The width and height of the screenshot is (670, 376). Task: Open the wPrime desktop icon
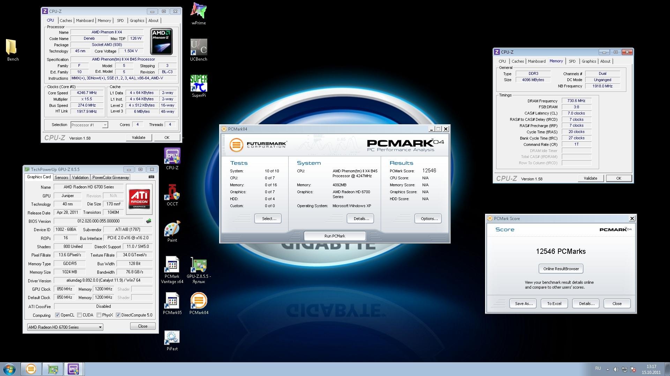(199, 14)
